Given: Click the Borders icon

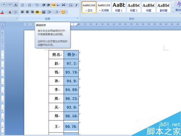Looking at the screenshot, I should pyautogui.click(x=63, y=12).
